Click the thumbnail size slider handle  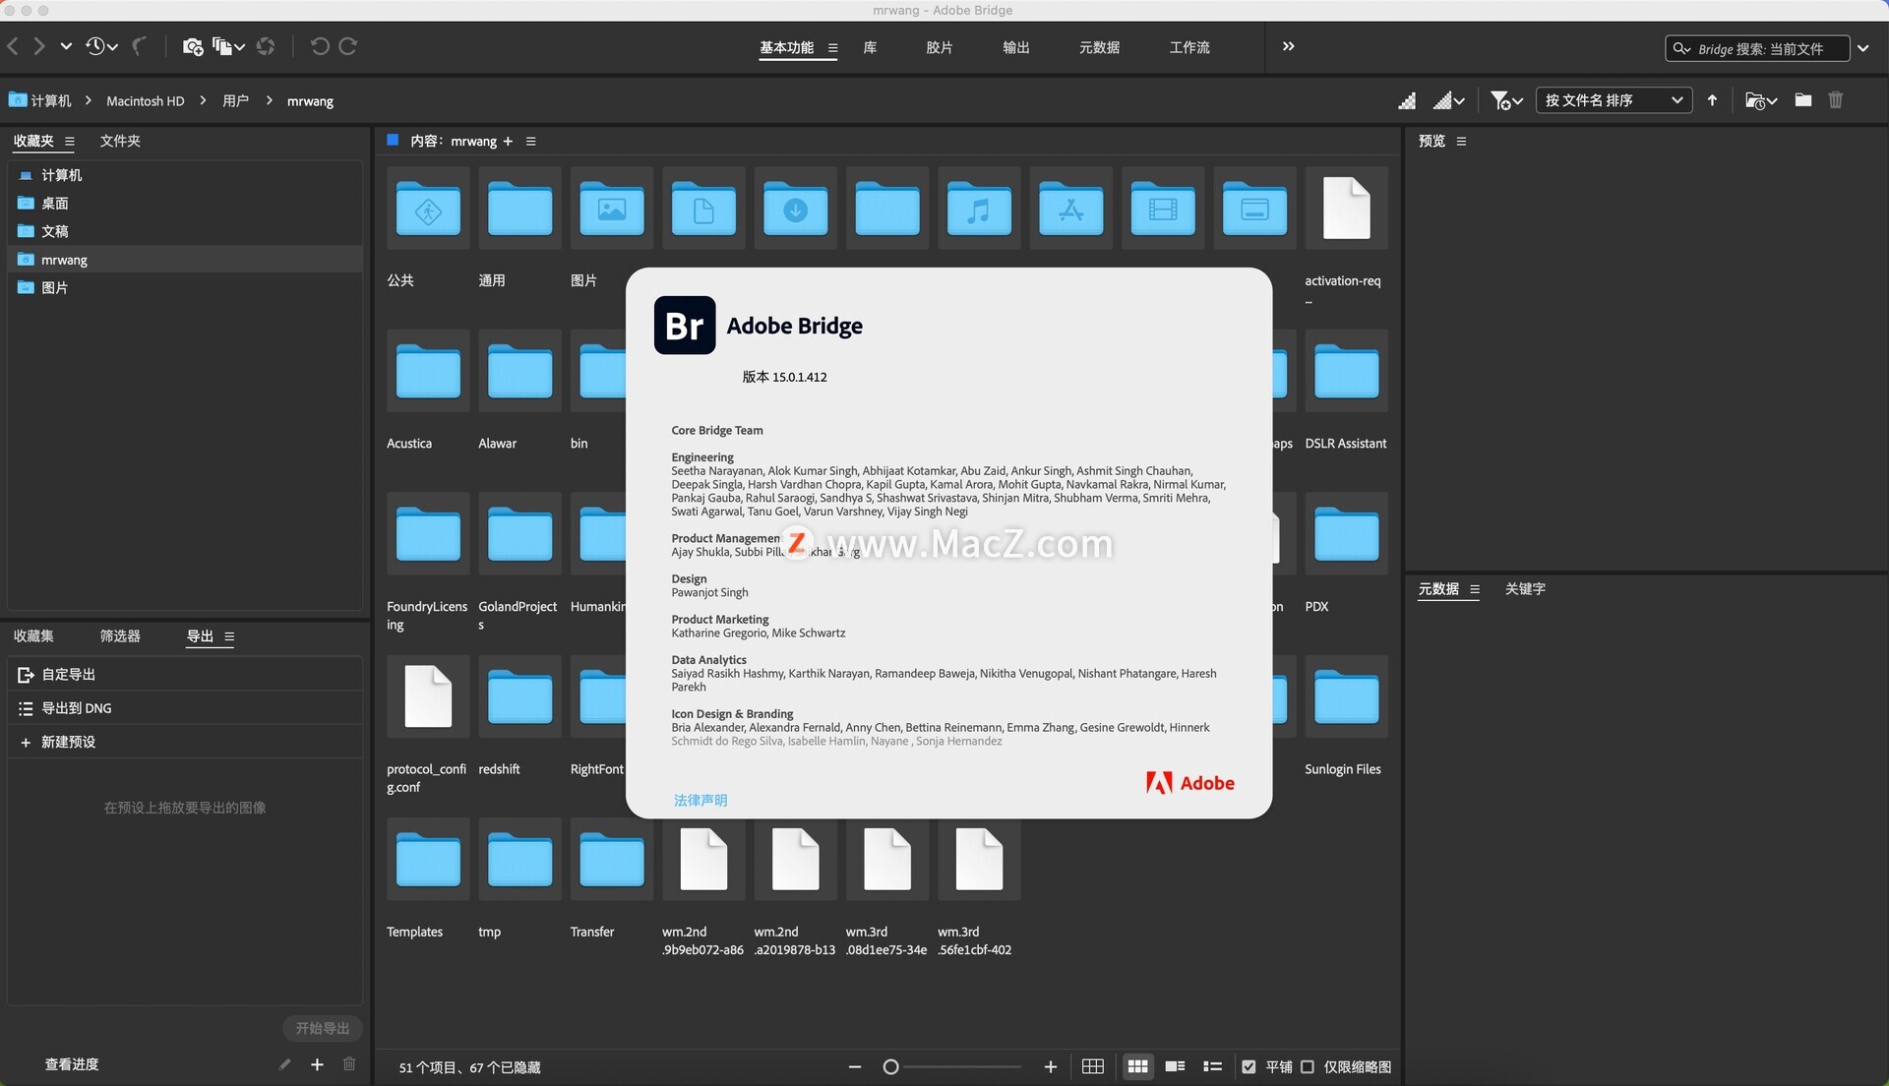(890, 1066)
